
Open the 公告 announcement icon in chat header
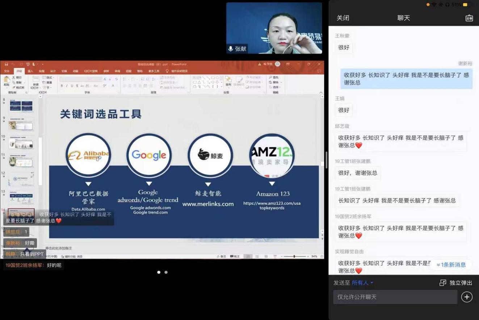click(x=469, y=18)
